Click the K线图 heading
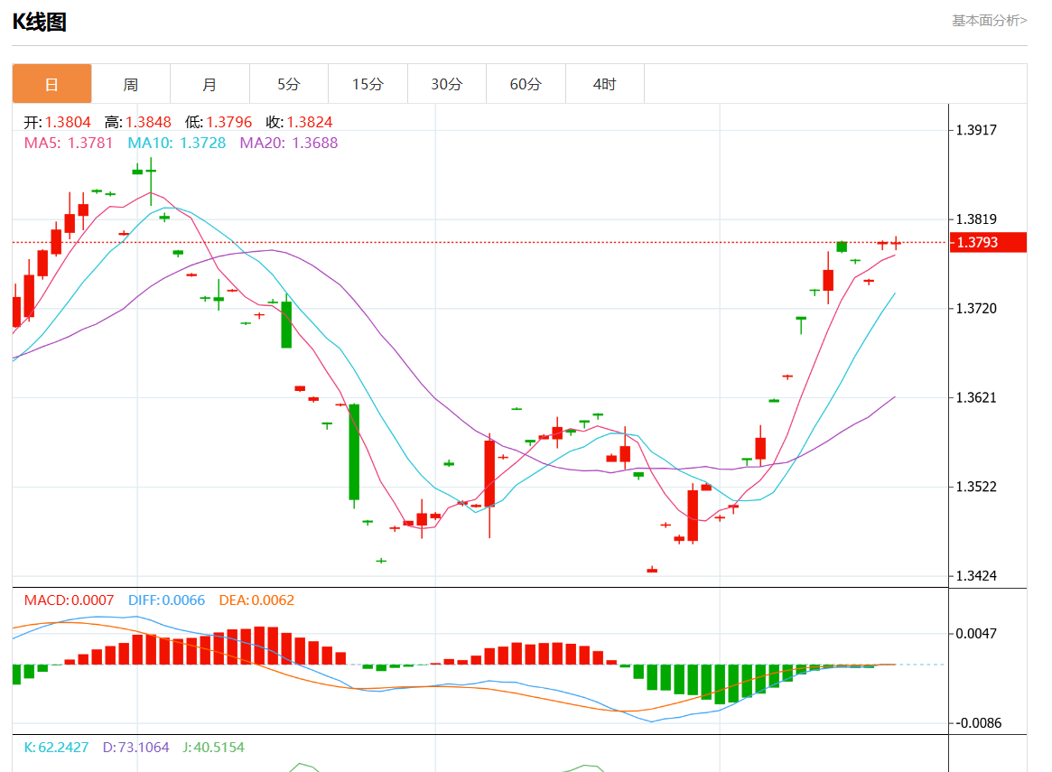Viewport: 1052px width, 772px height. click(40, 23)
